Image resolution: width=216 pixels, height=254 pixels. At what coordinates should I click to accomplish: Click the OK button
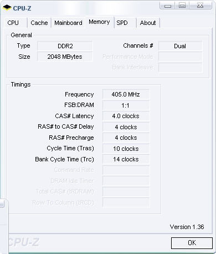point(192,243)
